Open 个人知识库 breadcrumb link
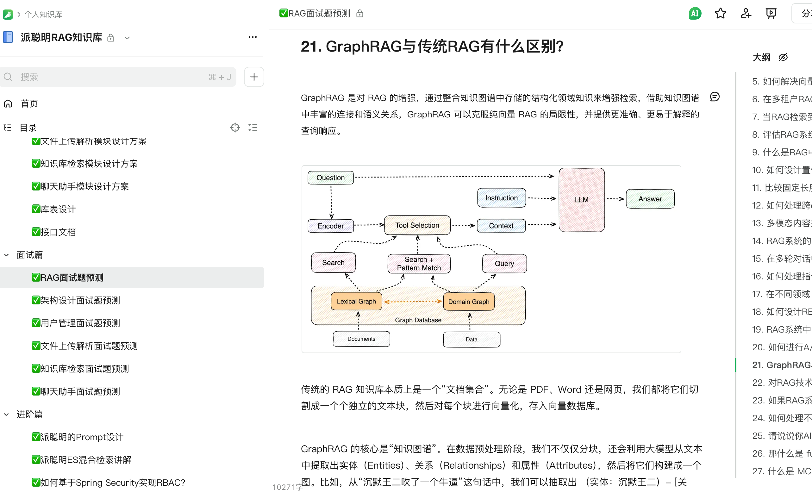The image size is (812, 493). coord(43,14)
